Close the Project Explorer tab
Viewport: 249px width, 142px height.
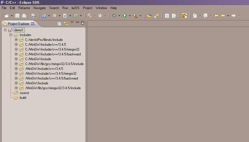pos(33,24)
